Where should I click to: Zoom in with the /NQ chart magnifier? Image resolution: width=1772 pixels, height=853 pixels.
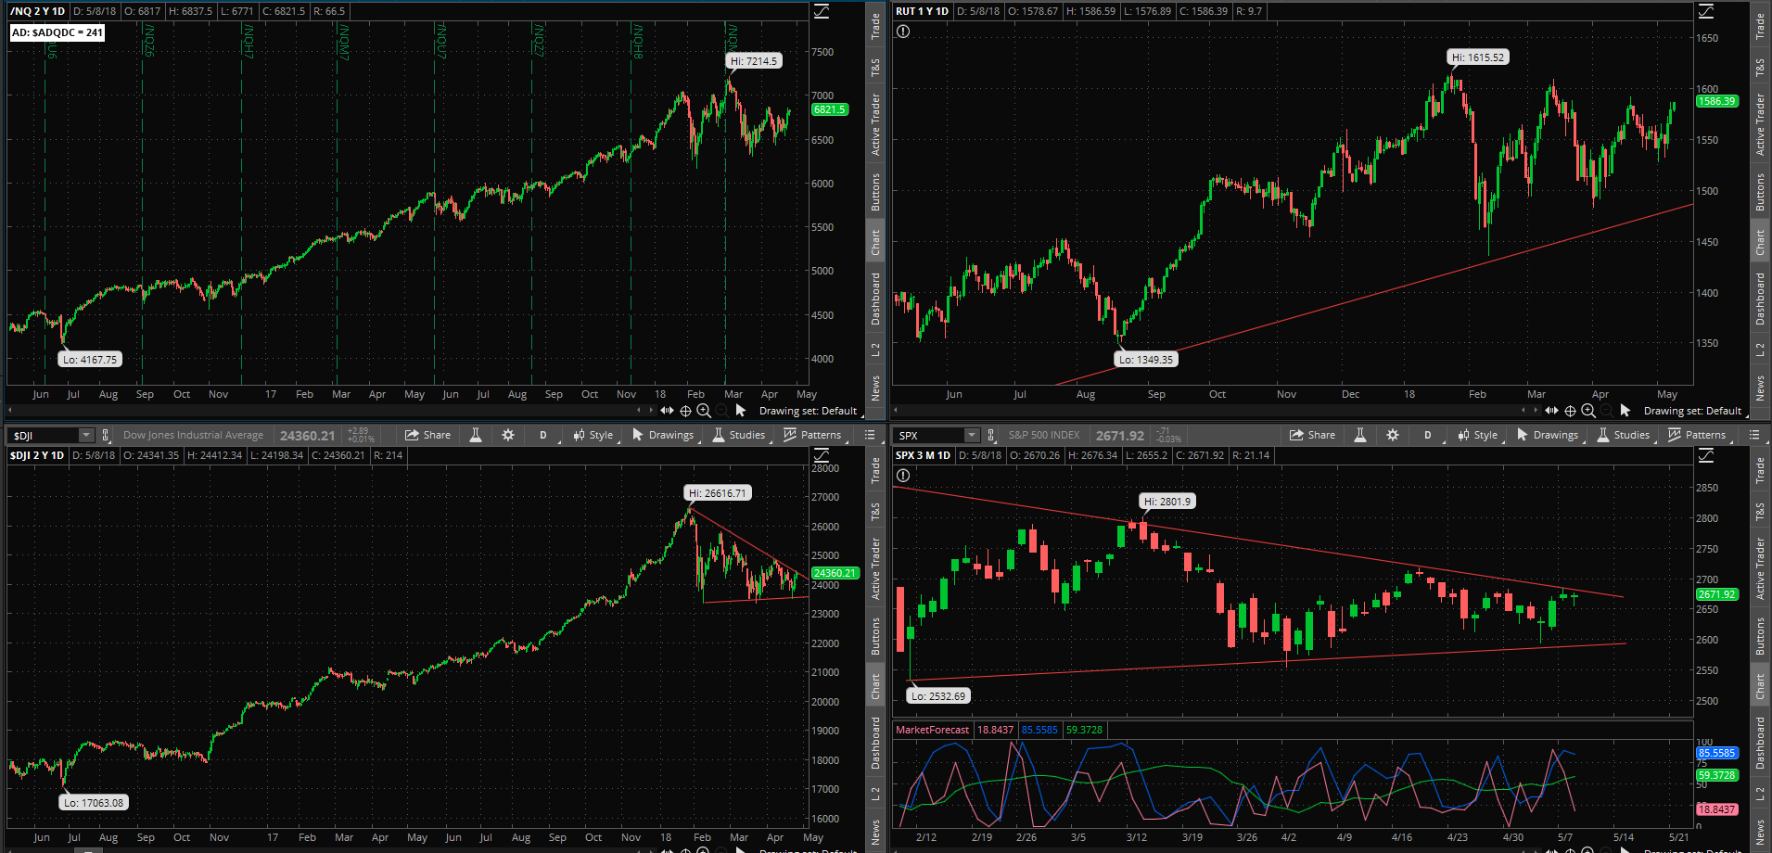704,411
